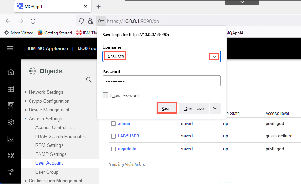
Task: Open a new browser tab
Action: (98, 7)
